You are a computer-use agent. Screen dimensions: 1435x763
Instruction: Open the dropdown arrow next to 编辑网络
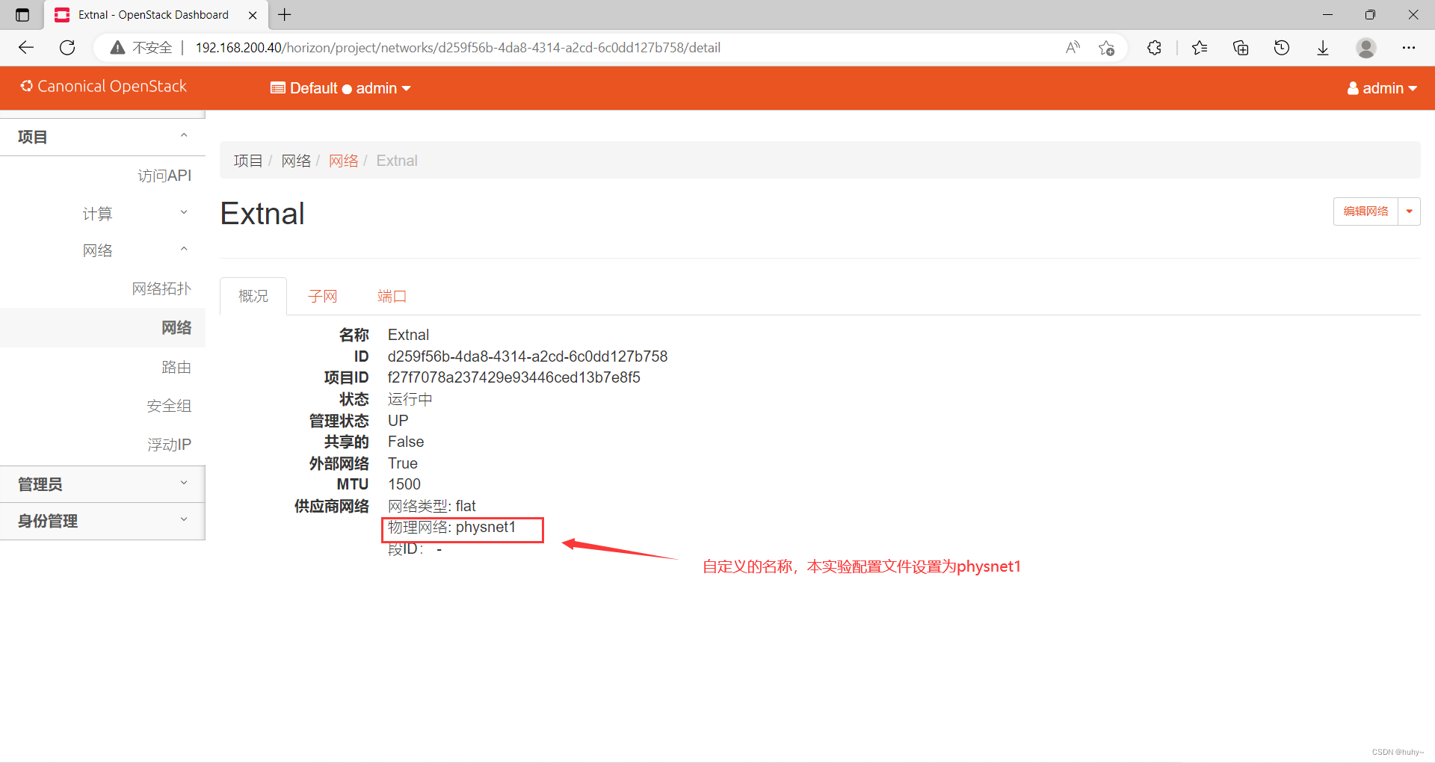pos(1409,211)
